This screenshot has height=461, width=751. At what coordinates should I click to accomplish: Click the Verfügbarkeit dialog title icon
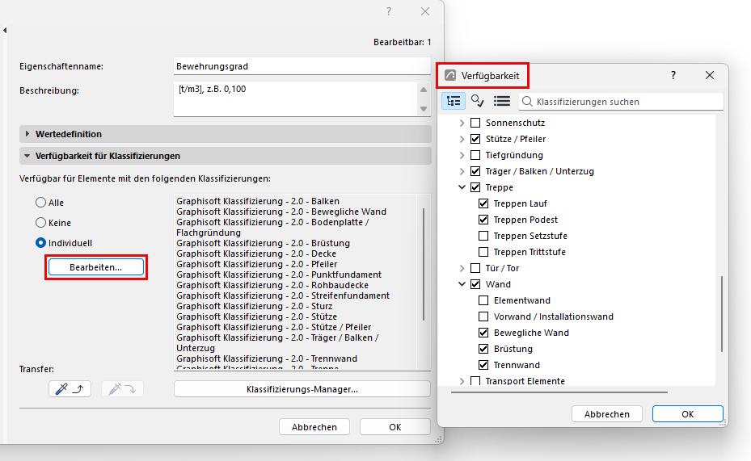tap(450, 75)
